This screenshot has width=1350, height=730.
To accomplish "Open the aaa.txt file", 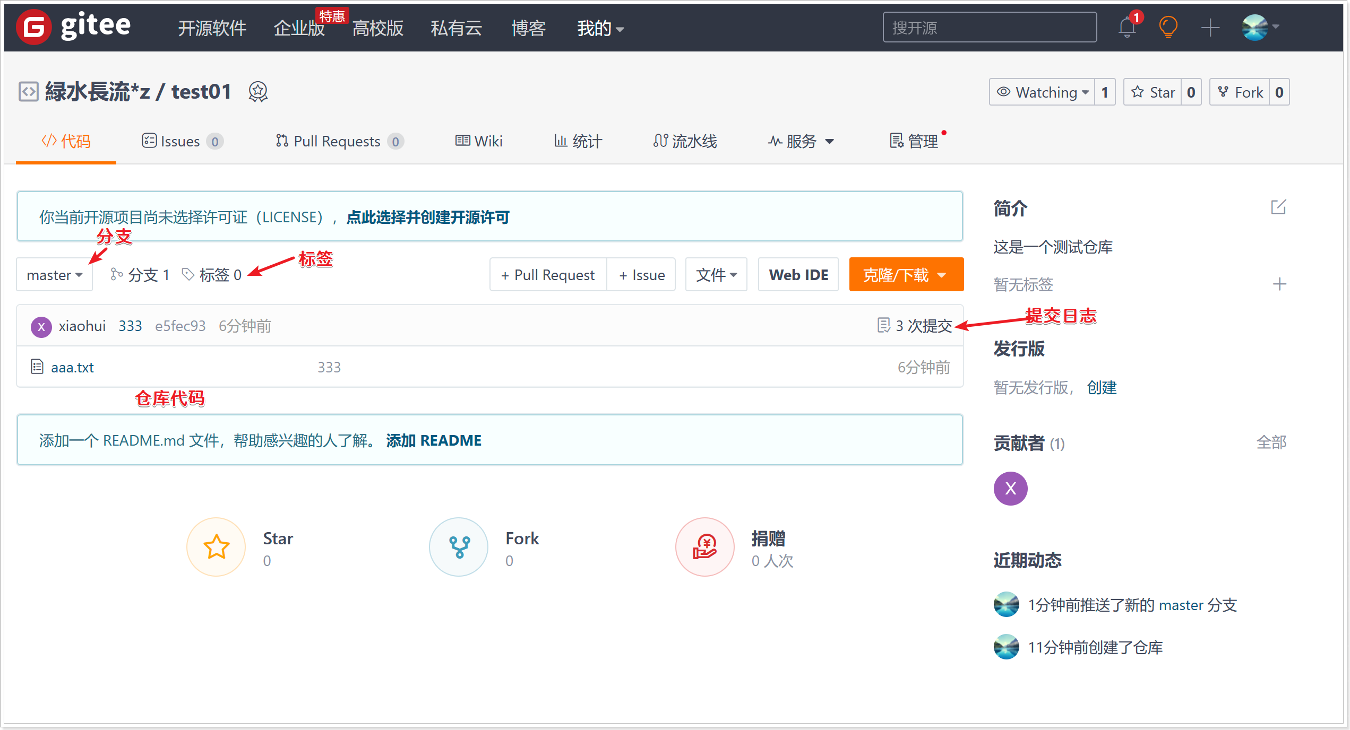I will (x=72, y=367).
